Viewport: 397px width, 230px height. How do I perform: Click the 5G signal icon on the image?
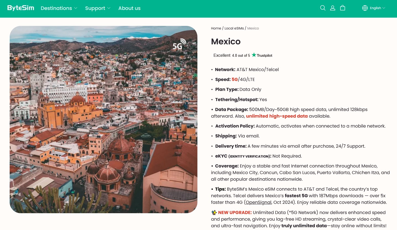click(x=179, y=44)
